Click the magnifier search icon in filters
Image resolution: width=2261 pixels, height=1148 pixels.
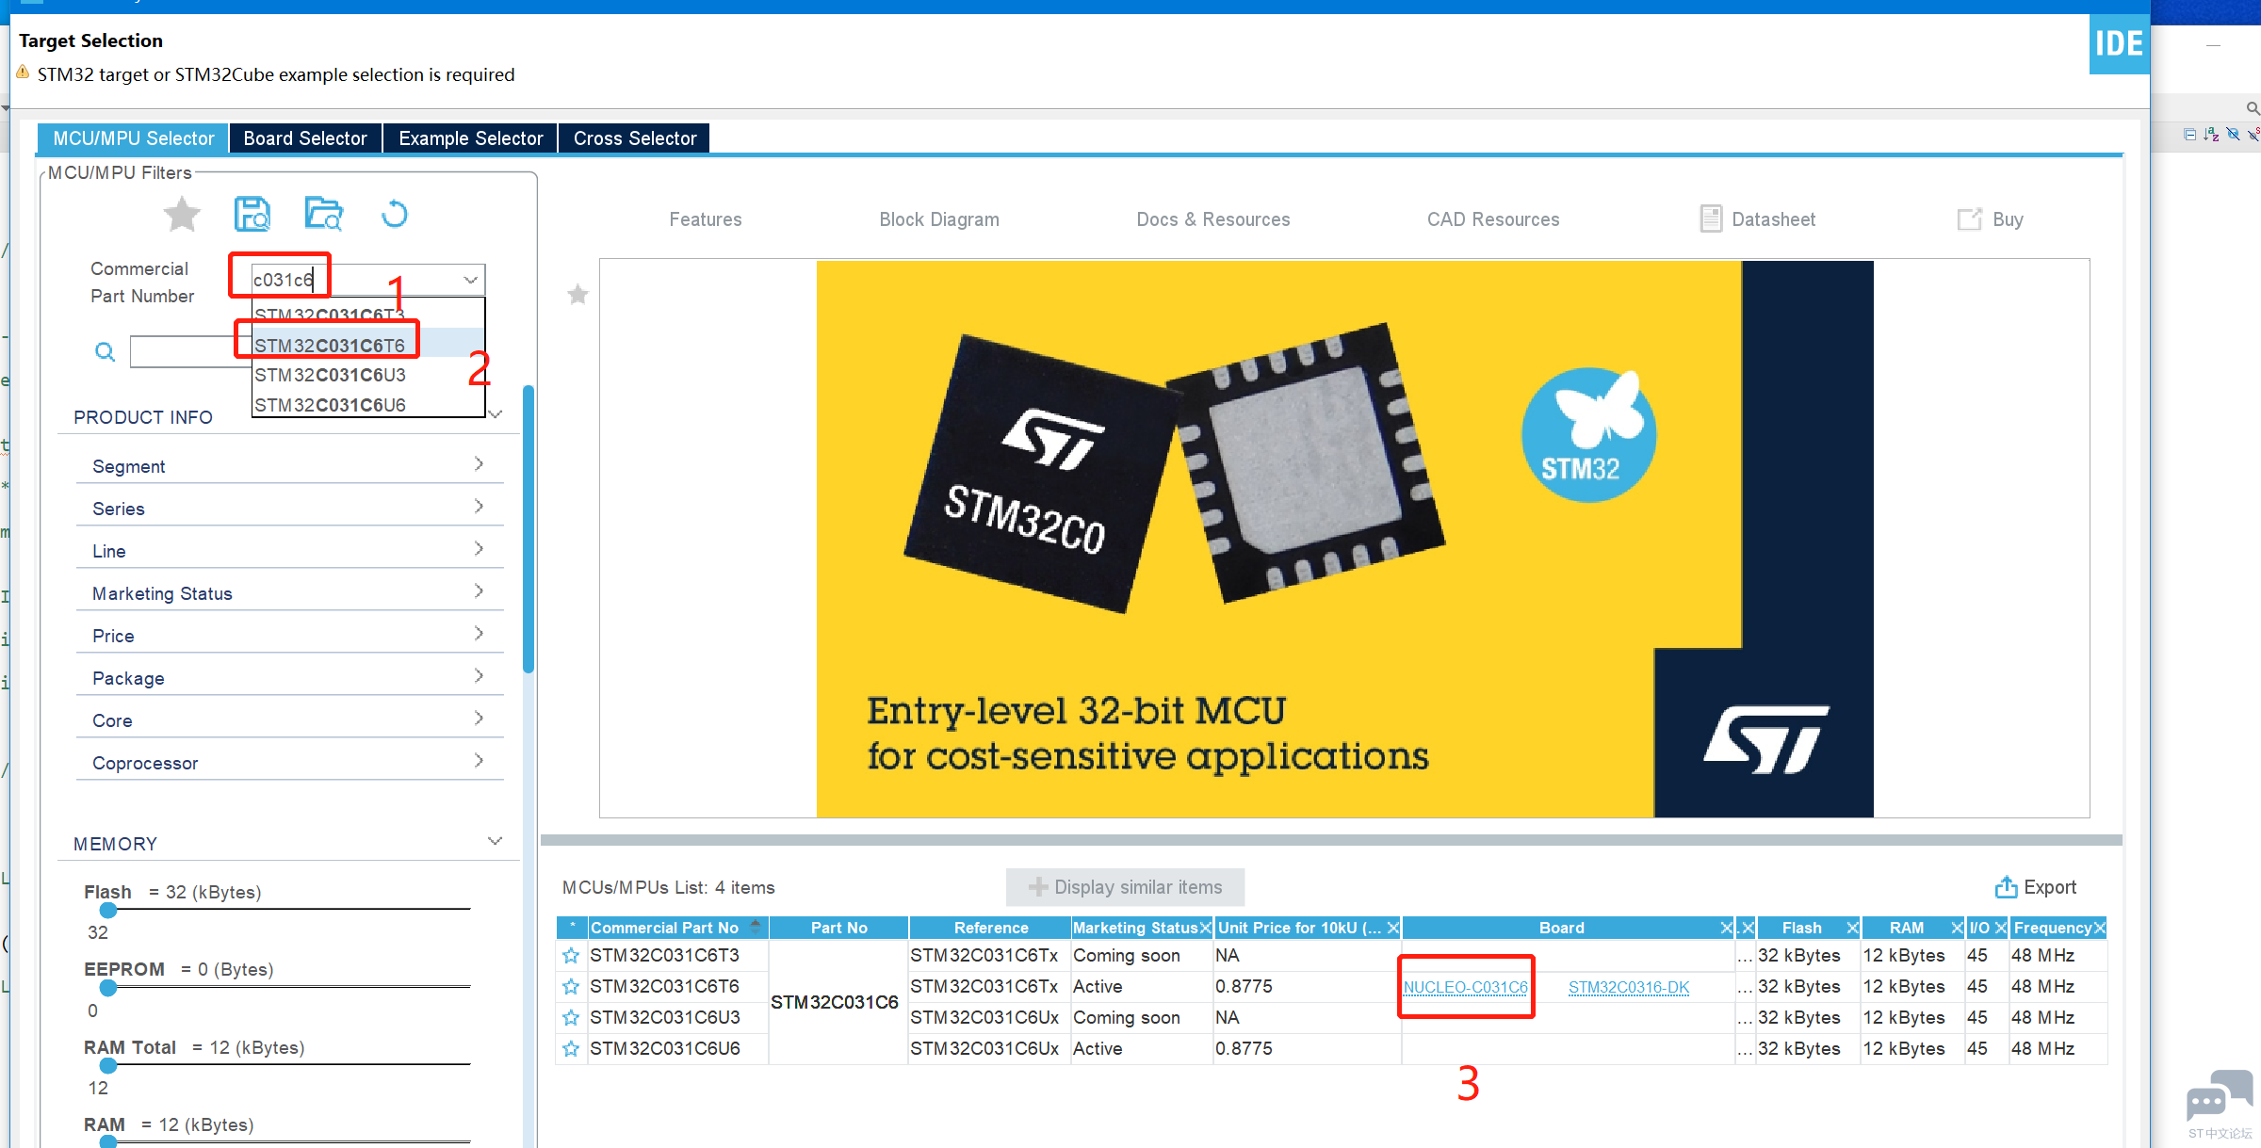[105, 352]
